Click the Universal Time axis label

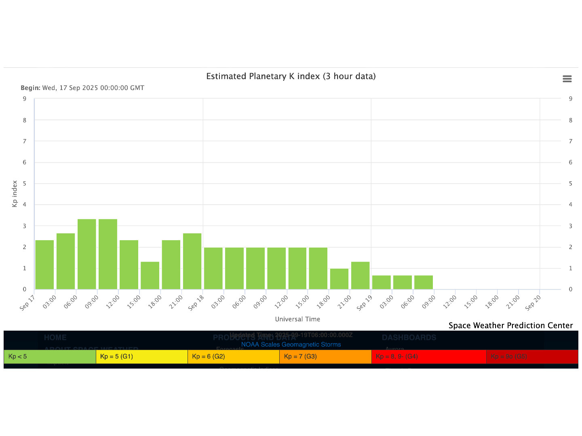[x=297, y=319]
